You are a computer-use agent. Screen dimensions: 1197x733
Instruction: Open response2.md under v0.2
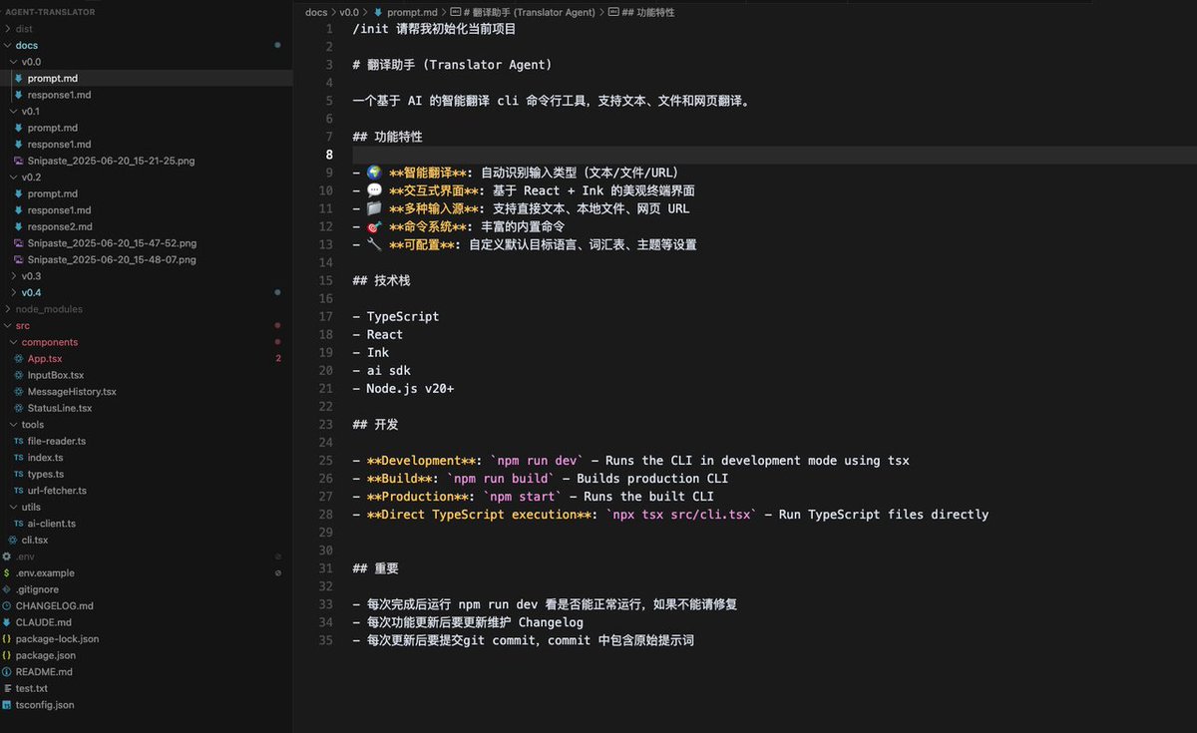click(59, 226)
